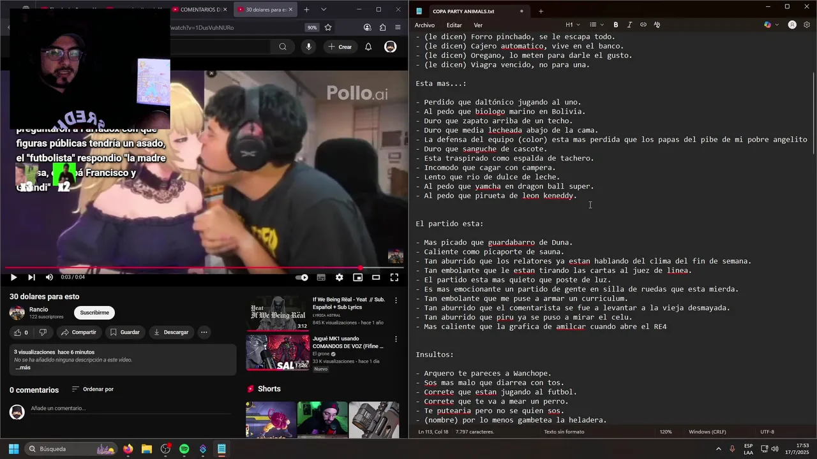Mute the YouTube video volume

click(x=49, y=277)
